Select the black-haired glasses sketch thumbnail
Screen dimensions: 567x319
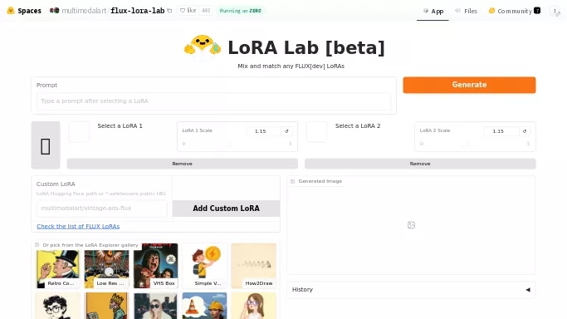click(57, 306)
